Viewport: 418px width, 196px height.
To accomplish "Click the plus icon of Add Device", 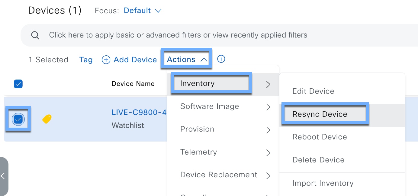I will pos(106,60).
